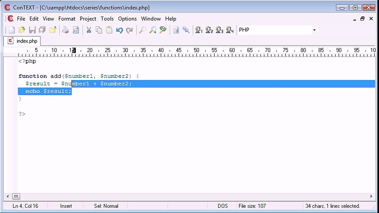
Task: Open the Tools menu
Action: click(x=107, y=19)
